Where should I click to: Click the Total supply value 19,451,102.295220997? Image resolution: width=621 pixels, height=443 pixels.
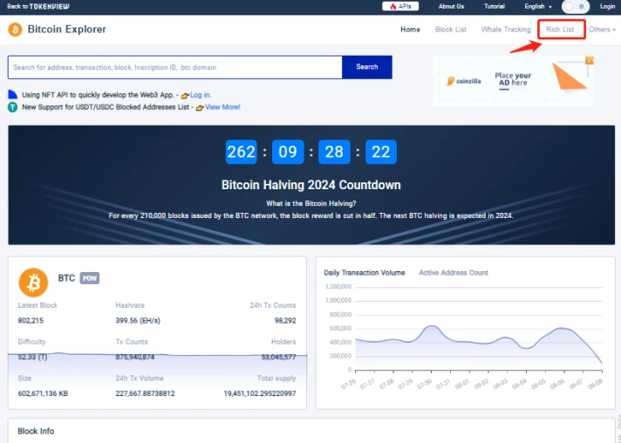[259, 393]
